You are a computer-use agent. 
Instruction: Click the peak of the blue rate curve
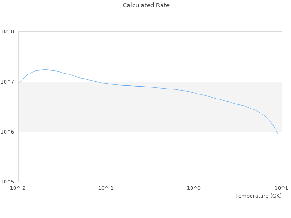pos(45,70)
